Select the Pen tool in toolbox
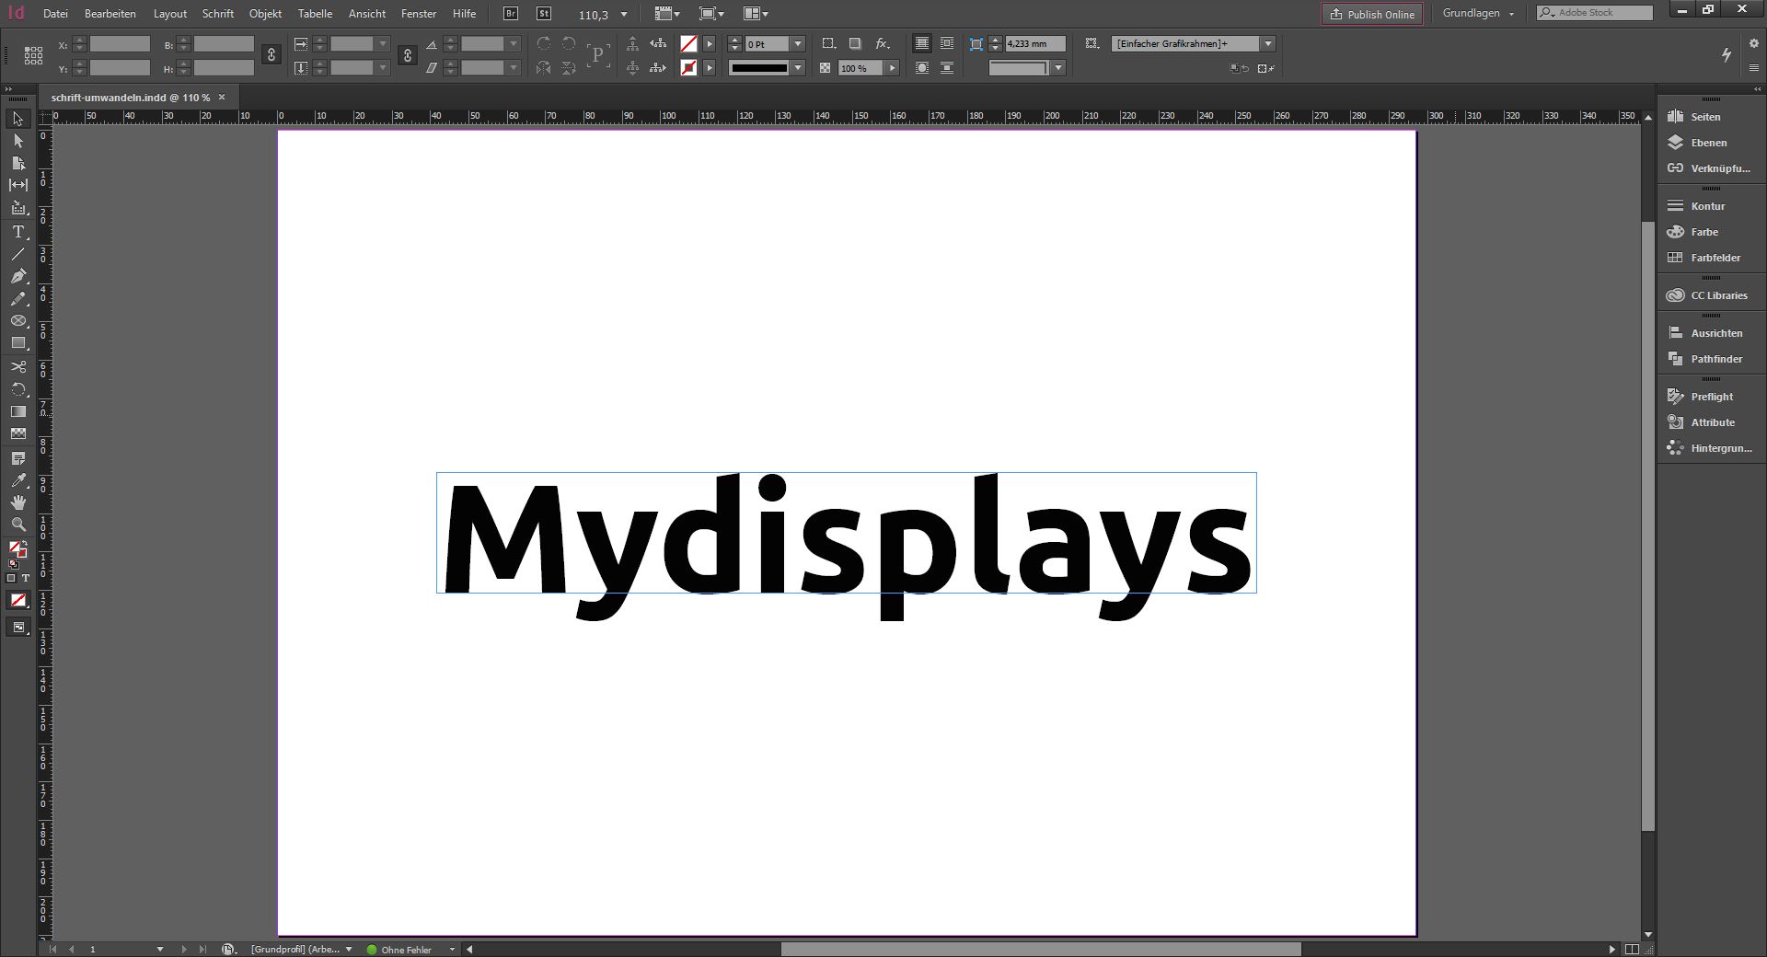Screen dimensions: 1767x957 17,276
